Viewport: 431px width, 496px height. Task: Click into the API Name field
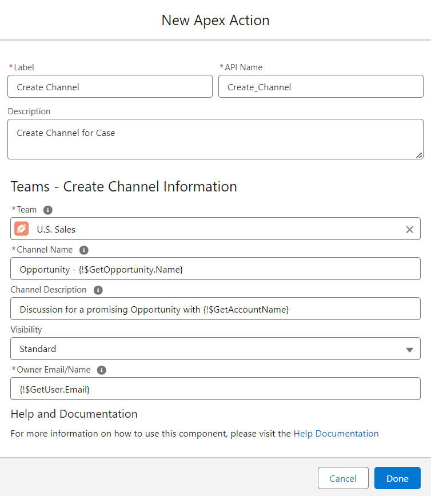[x=321, y=86]
